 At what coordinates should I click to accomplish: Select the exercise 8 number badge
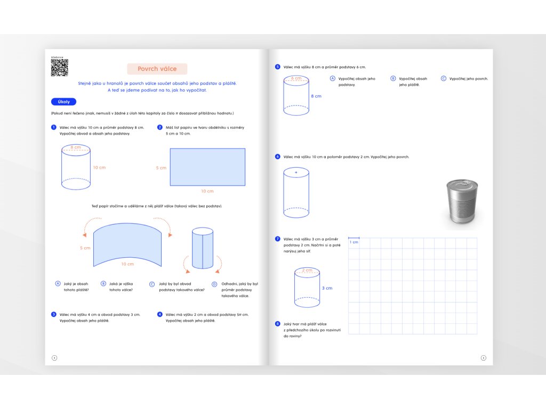coord(277,324)
